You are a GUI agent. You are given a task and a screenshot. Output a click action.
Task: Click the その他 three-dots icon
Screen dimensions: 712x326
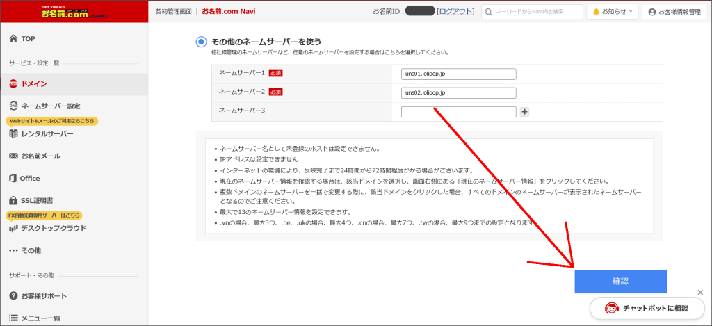(14, 250)
